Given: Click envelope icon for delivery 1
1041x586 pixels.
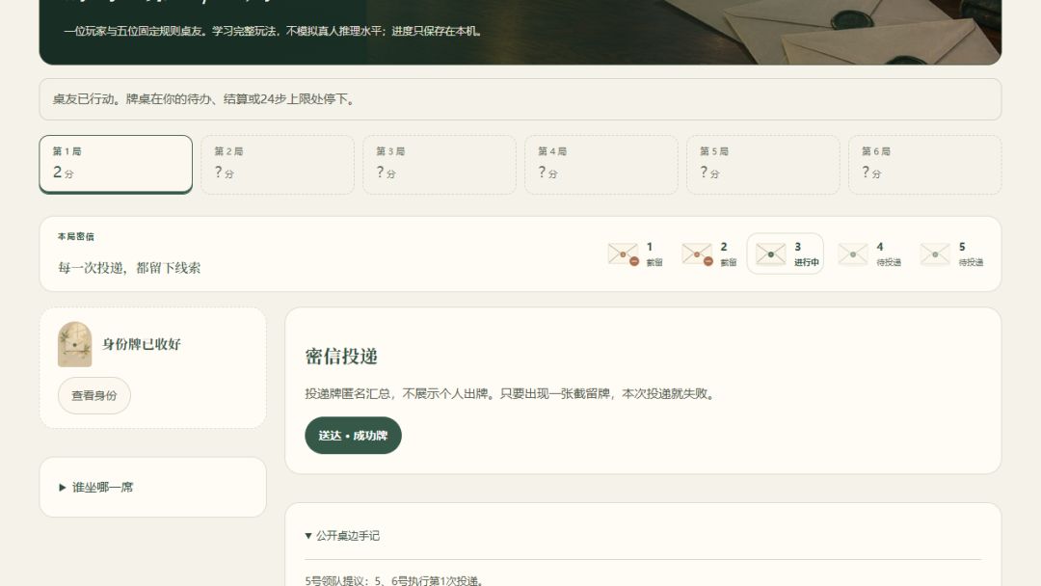Looking at the screenshot, I should pos(623,254).
